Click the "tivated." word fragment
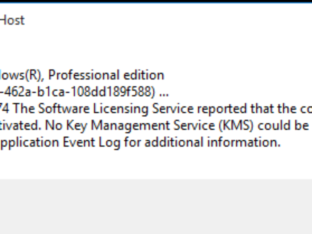 tap(20, 126)
